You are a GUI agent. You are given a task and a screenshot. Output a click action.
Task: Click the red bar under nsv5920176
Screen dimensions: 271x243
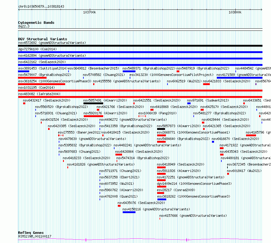pos(93,116)
